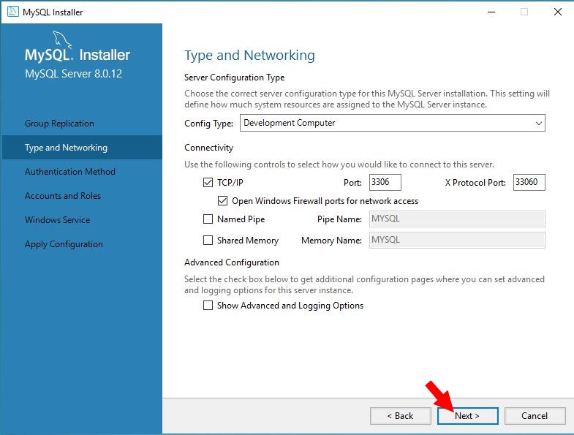Click the Port field showing 3306
Image resolution: width=574 pixels, height=435 pixels.
point(385,182)
